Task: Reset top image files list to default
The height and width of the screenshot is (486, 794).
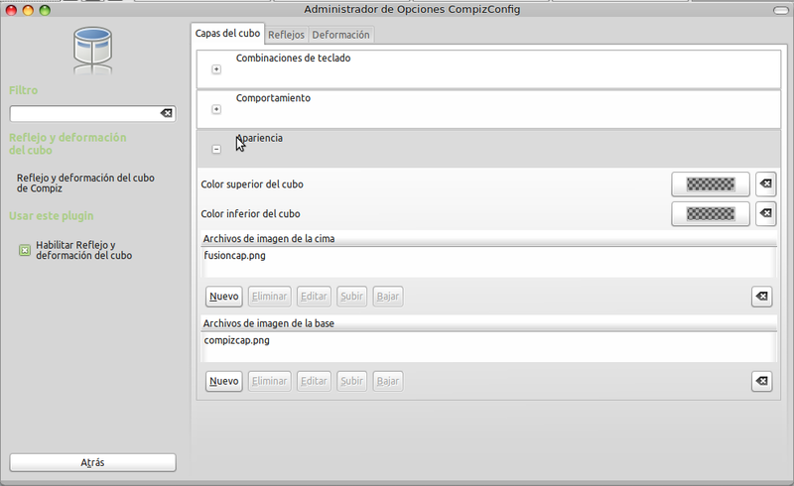Action: [761, 297]
